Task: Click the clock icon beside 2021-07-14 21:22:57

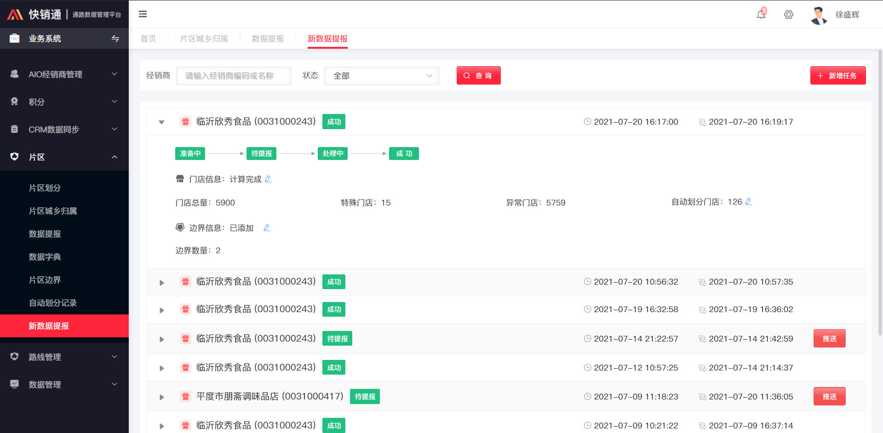Action: tap(587, 339)
